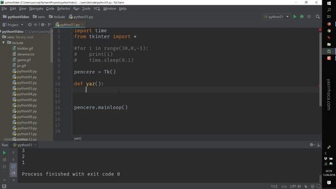Hide the Project panel using the pin-left icon
The image size is (336, 189).
pyautogui.click(x=50, y=25)
